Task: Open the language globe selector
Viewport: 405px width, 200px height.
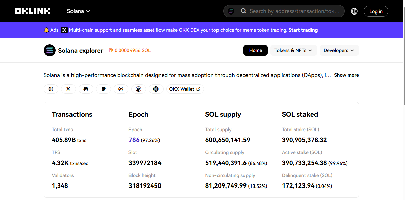Action: pyautogui.click(x=354, y=11)
